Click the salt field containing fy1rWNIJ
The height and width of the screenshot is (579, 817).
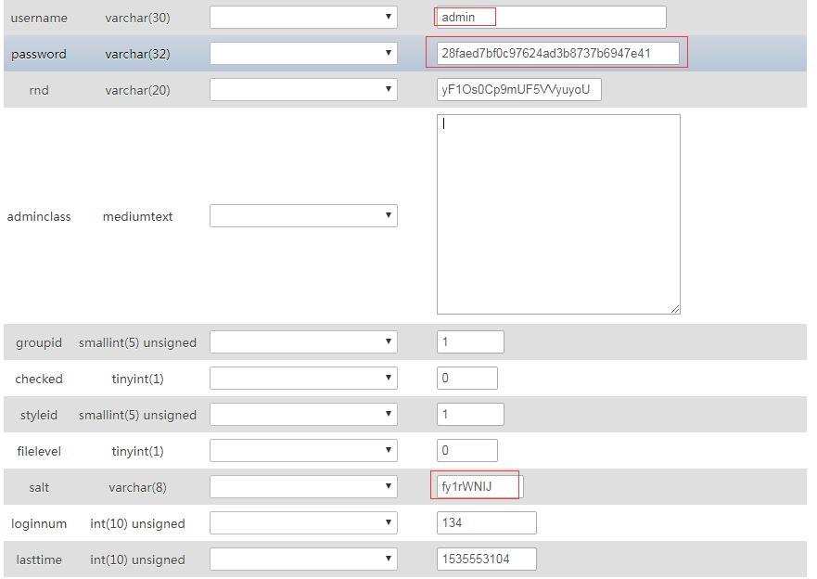point(479,486)
